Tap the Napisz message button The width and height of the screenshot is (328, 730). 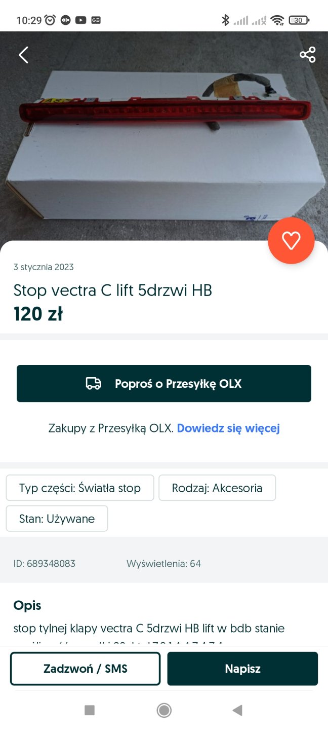pos(242,669)
